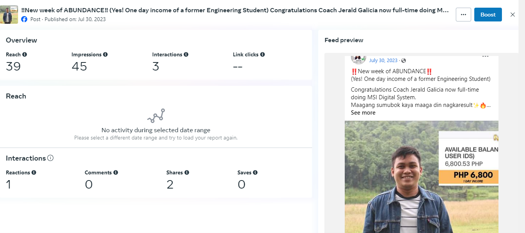
Task: Click the Reach info icon in Overview
Action: (x=25, y=55)
